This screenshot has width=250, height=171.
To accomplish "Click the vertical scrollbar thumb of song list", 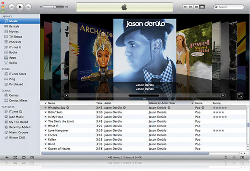I will point(248,125).
